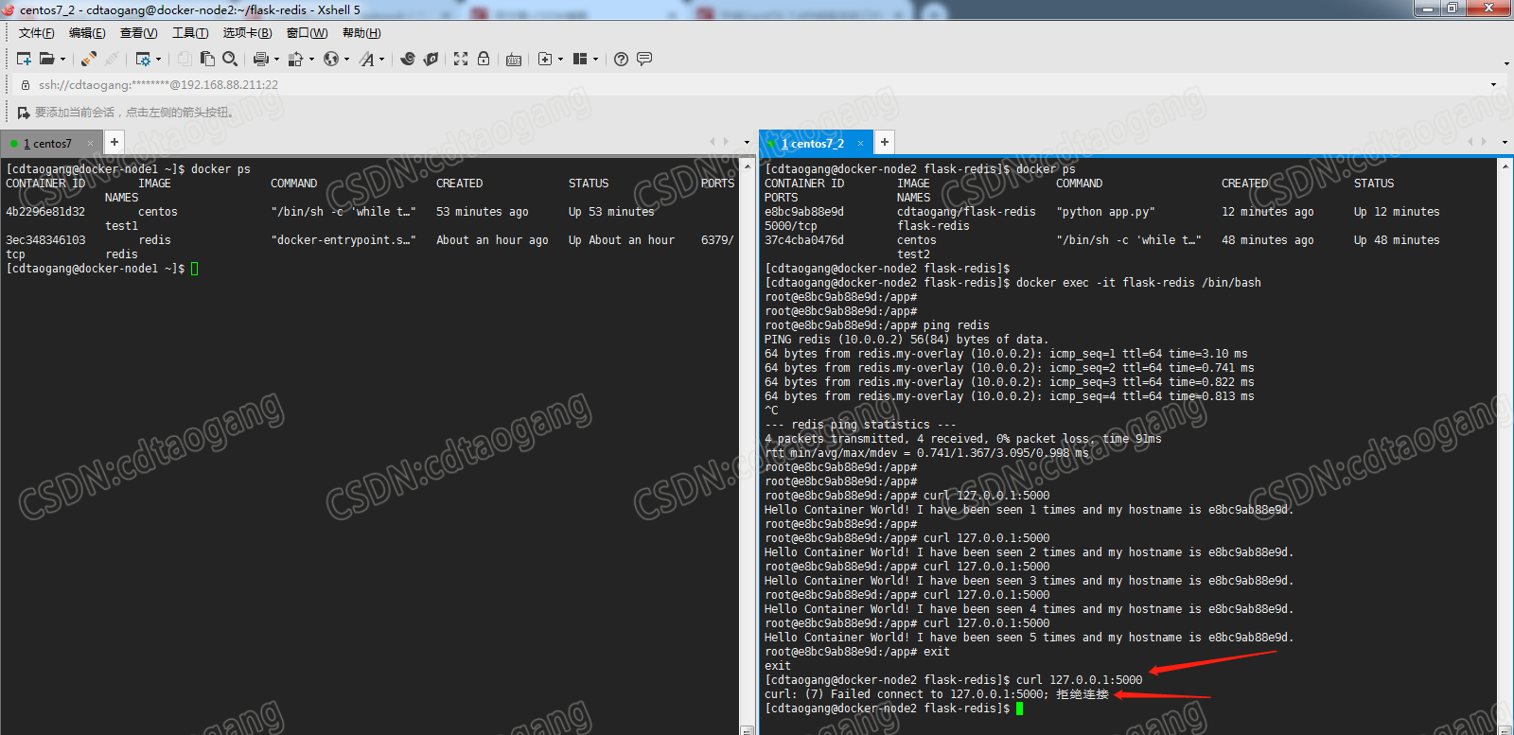Open the 窗口(W) menu
Image resolution: width=1514 pixels, height=735 pixels.
pyautogui.click(x=307, y=33)
